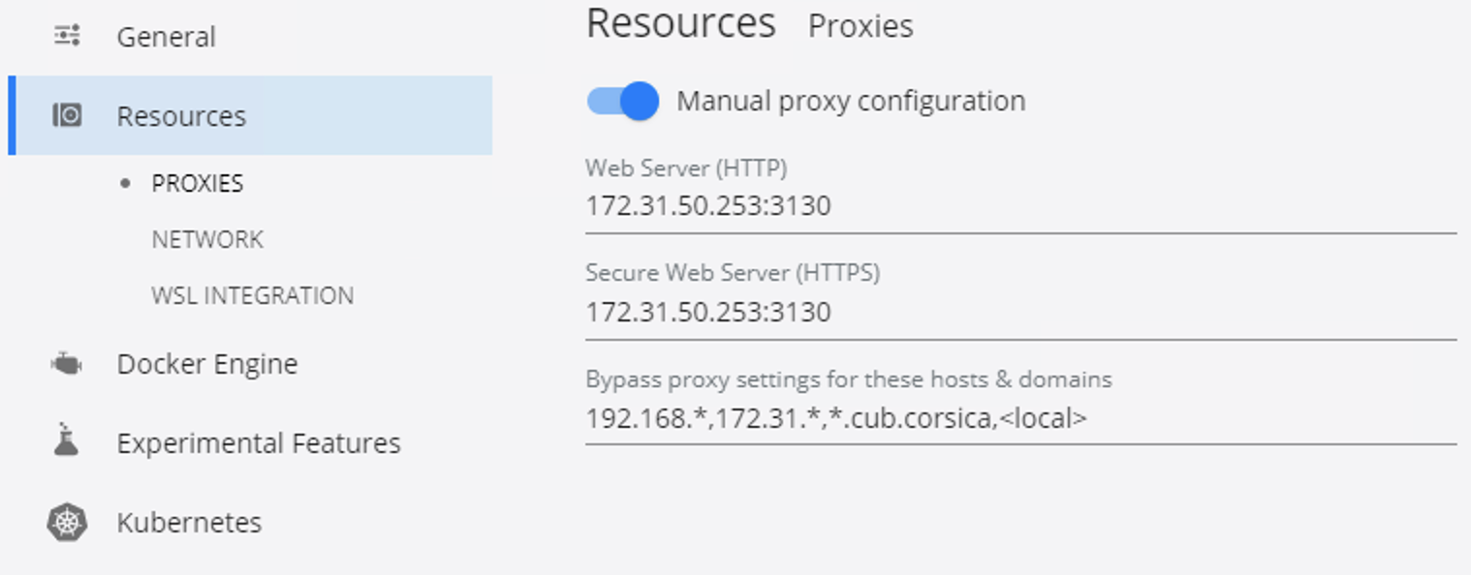Open the General settings section
This screenshot has height=575, width=1471.
tap(166, 37)
